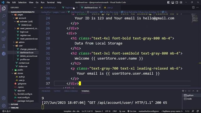
Task: Toggle the bottom panel layout icon
Action: 173,2
